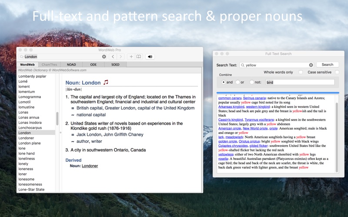The image size is (348, 217).
Task: Click the forward navigation arrow
Action: [120, 56]
